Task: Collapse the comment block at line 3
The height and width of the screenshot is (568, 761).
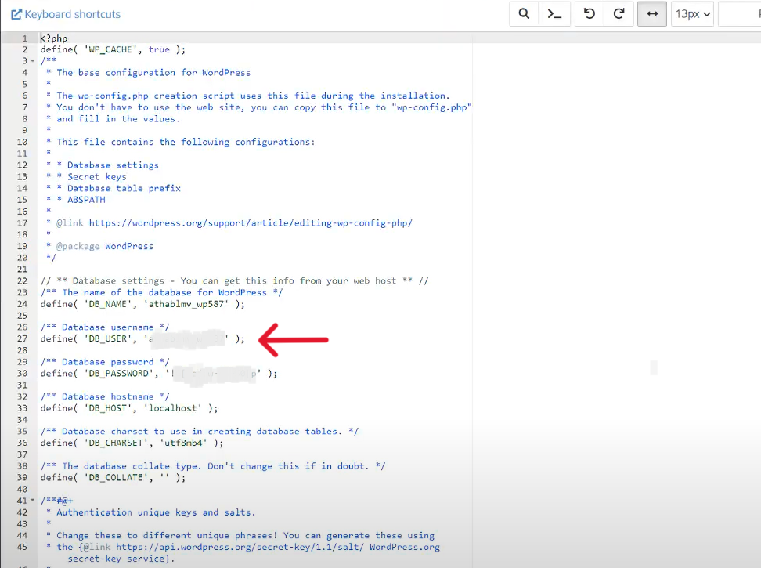Action: coord(33,60)
